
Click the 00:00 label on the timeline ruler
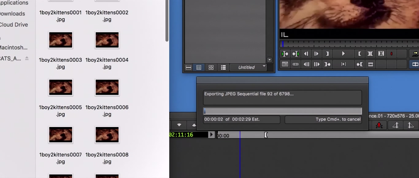click(223, 136)
